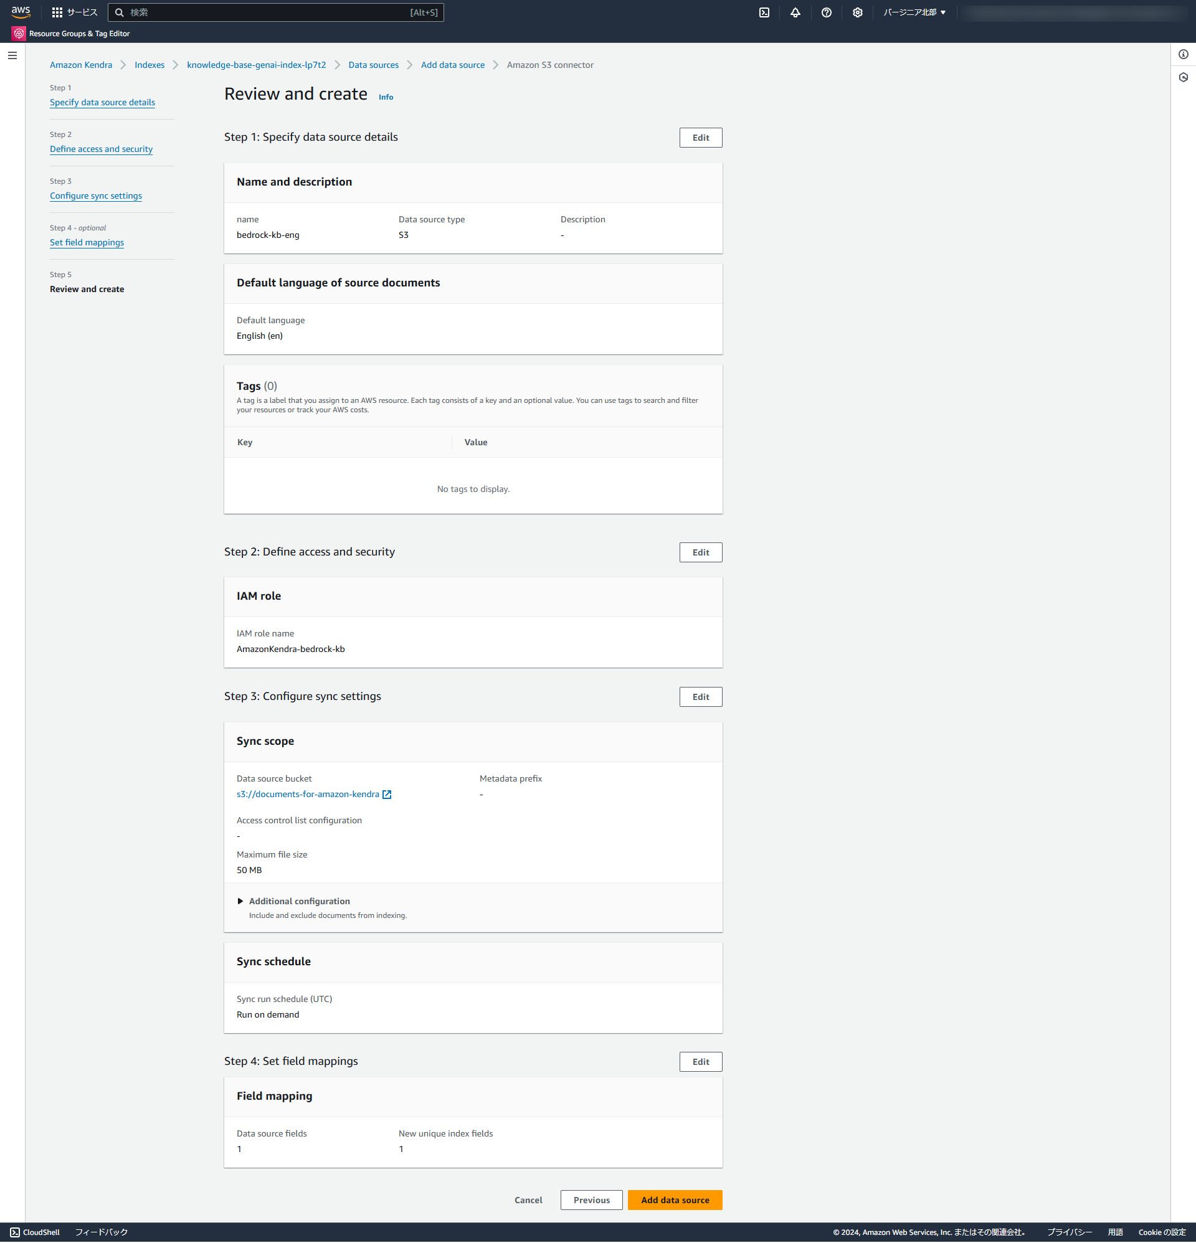1196x1243 pixels.
Task: Click the Add data source button
Action: 675,1200
